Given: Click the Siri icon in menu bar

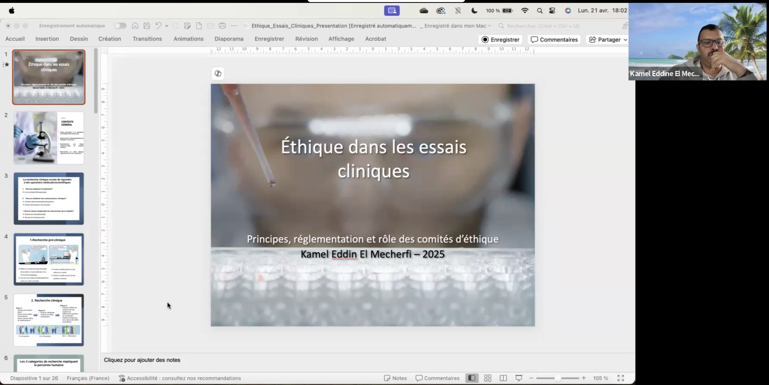Looking at the screenshot, I should [x=568, y=11].
